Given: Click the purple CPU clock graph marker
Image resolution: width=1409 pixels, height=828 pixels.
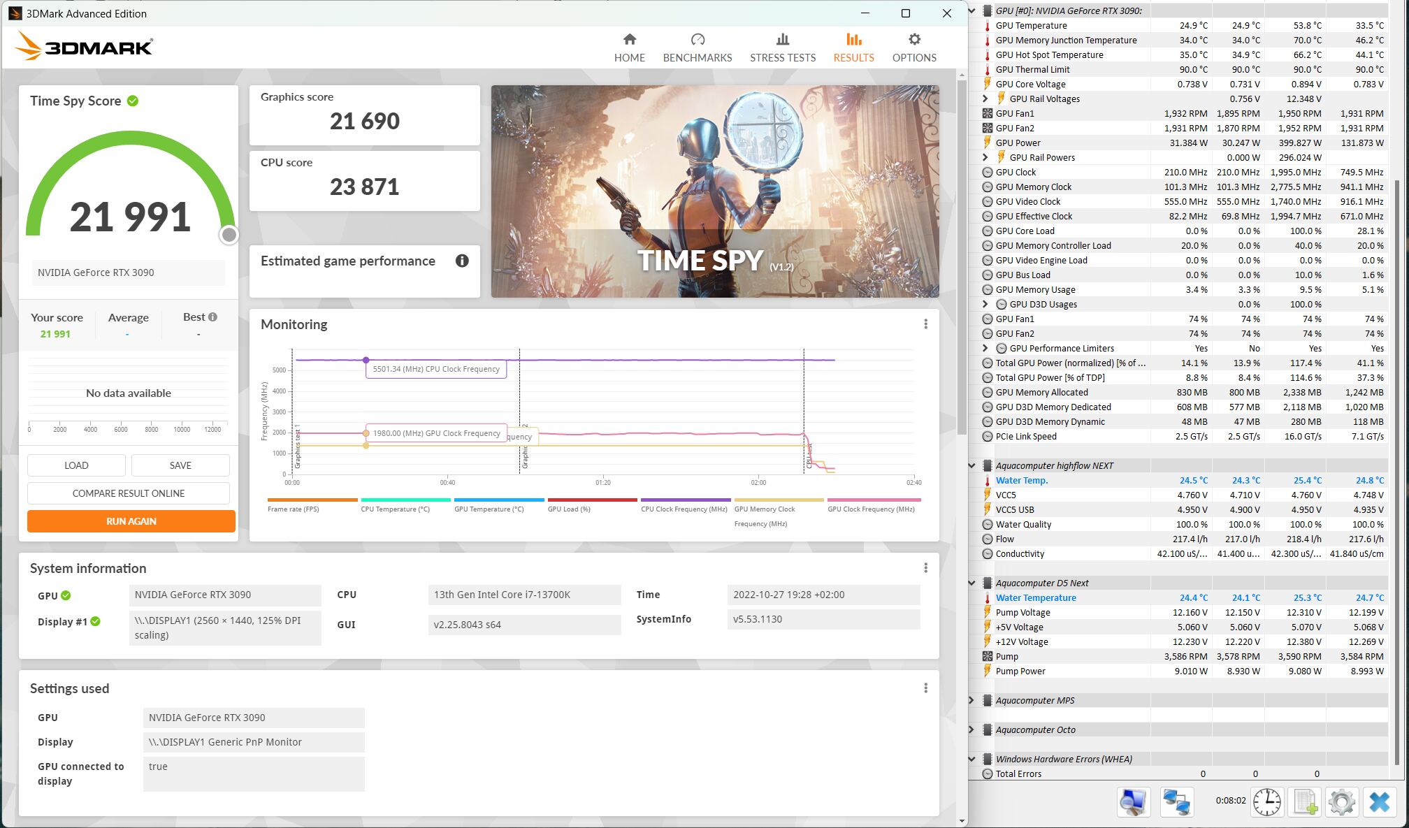Looking at the screenshot, I should point(366,360).
